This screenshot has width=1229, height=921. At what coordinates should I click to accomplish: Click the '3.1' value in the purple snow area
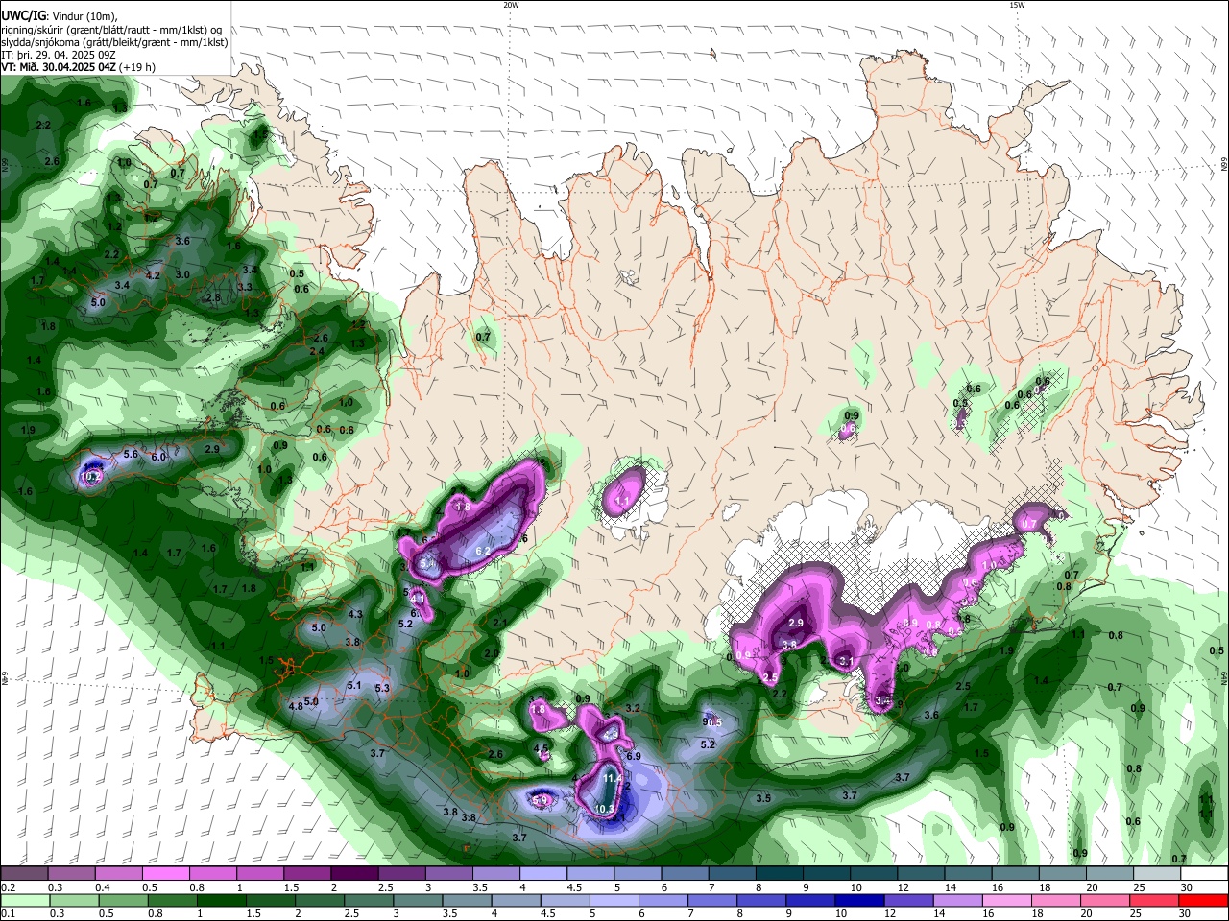point(847,662)
